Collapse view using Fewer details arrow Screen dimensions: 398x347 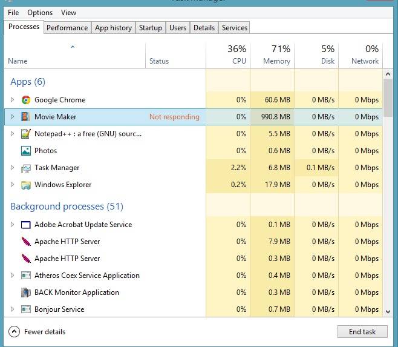[14, 332]
